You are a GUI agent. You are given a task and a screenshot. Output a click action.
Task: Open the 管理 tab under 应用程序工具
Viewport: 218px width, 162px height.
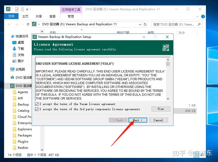click(x=71, y=16)
